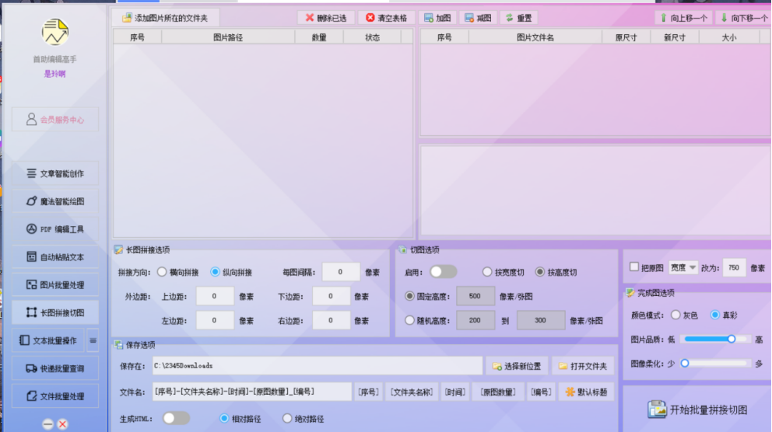Click 右边距 input field
The width and height of the screenshot is (772, 432).
pos(331,320)
